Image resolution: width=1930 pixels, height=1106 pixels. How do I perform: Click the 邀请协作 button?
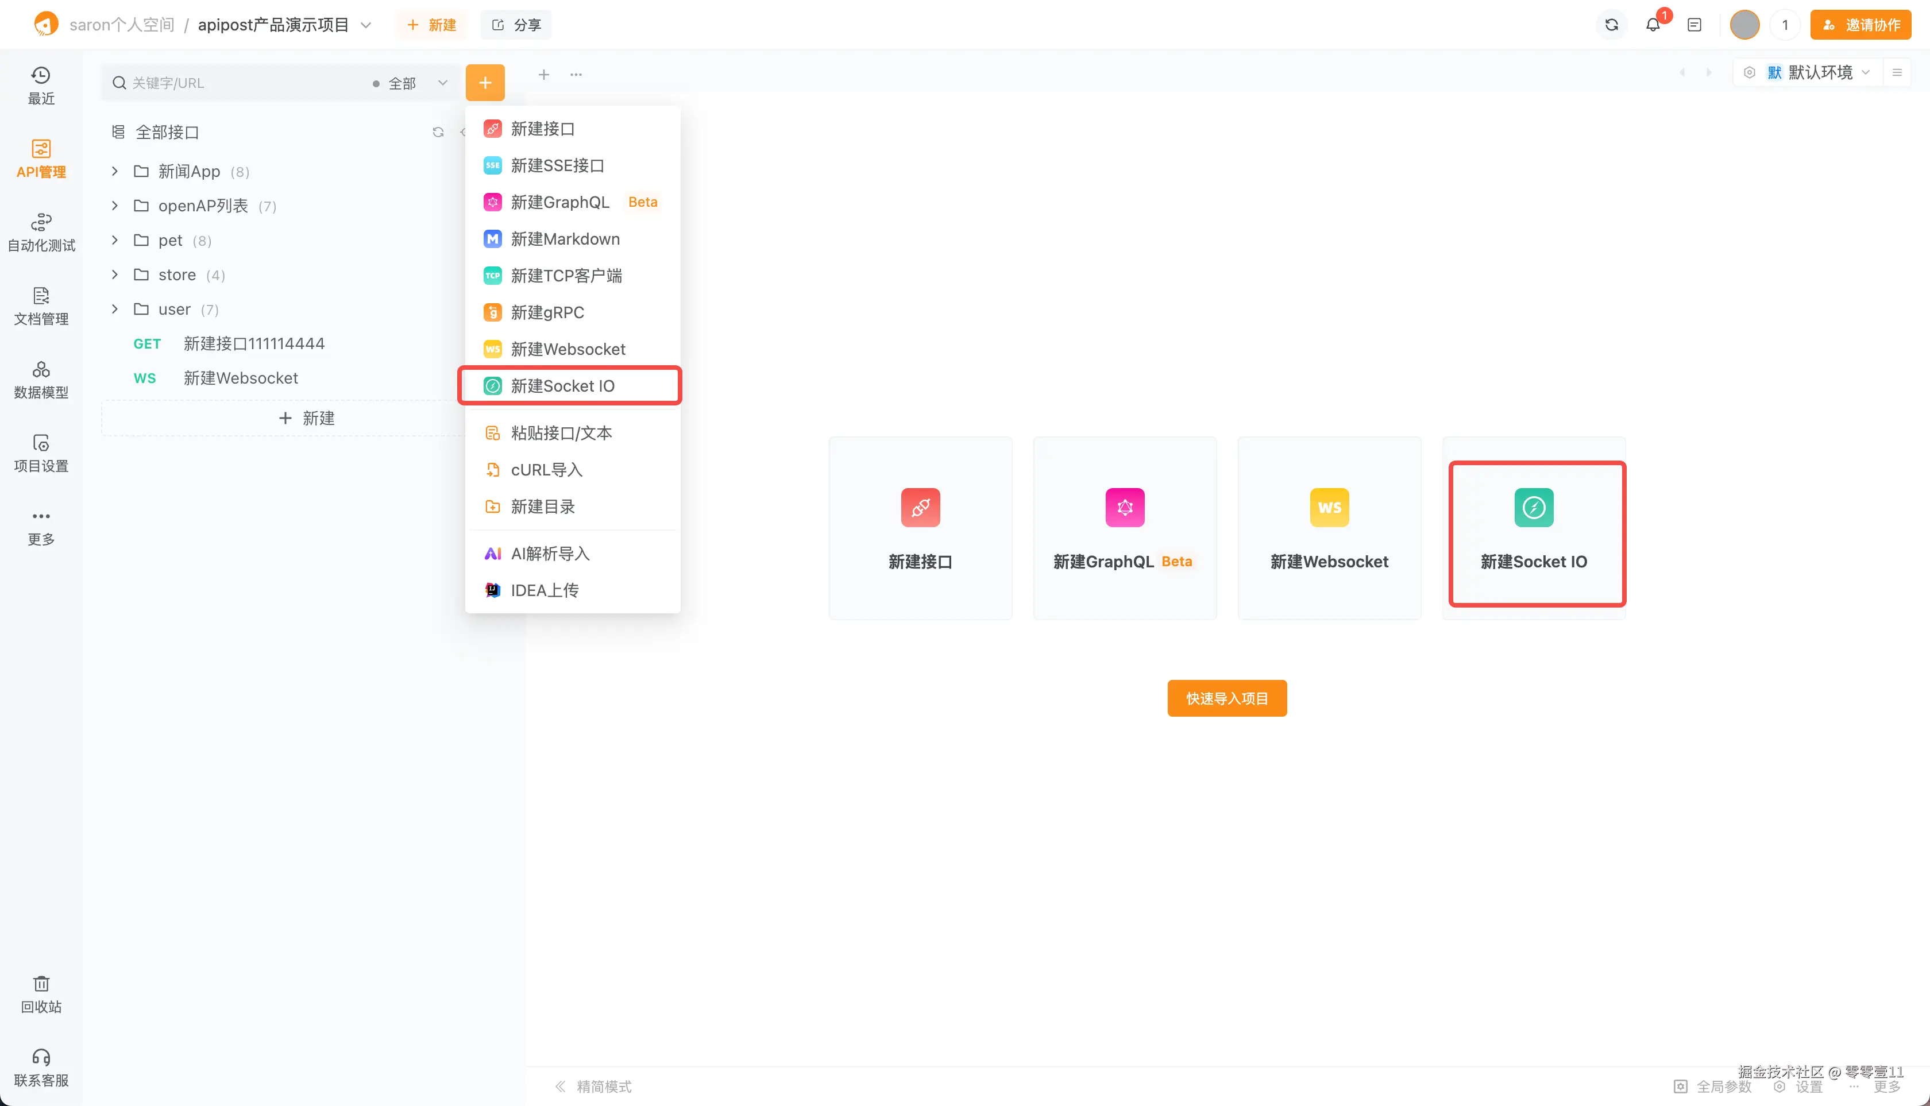coord(1860,25)
